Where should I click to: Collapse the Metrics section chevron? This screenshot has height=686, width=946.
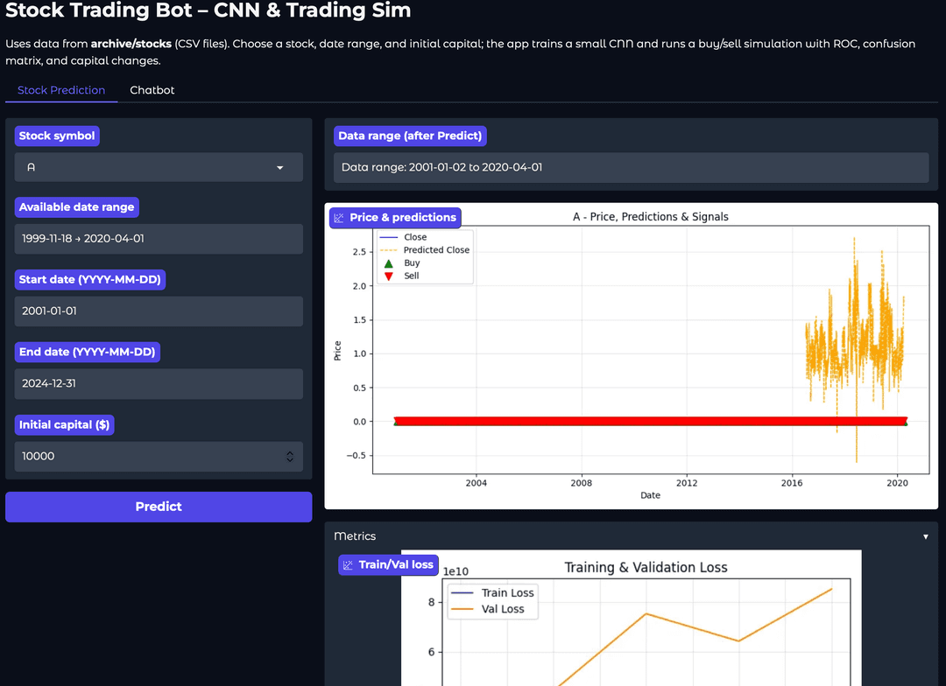[926, 535]
